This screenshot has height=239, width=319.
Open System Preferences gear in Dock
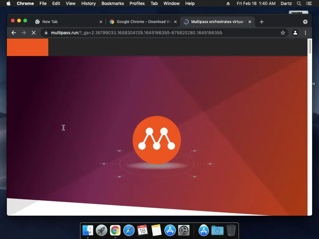pos(184,230)
